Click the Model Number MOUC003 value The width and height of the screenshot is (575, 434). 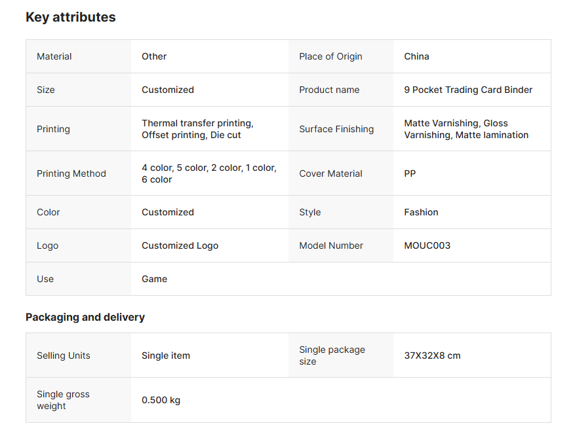pos(427,245)
